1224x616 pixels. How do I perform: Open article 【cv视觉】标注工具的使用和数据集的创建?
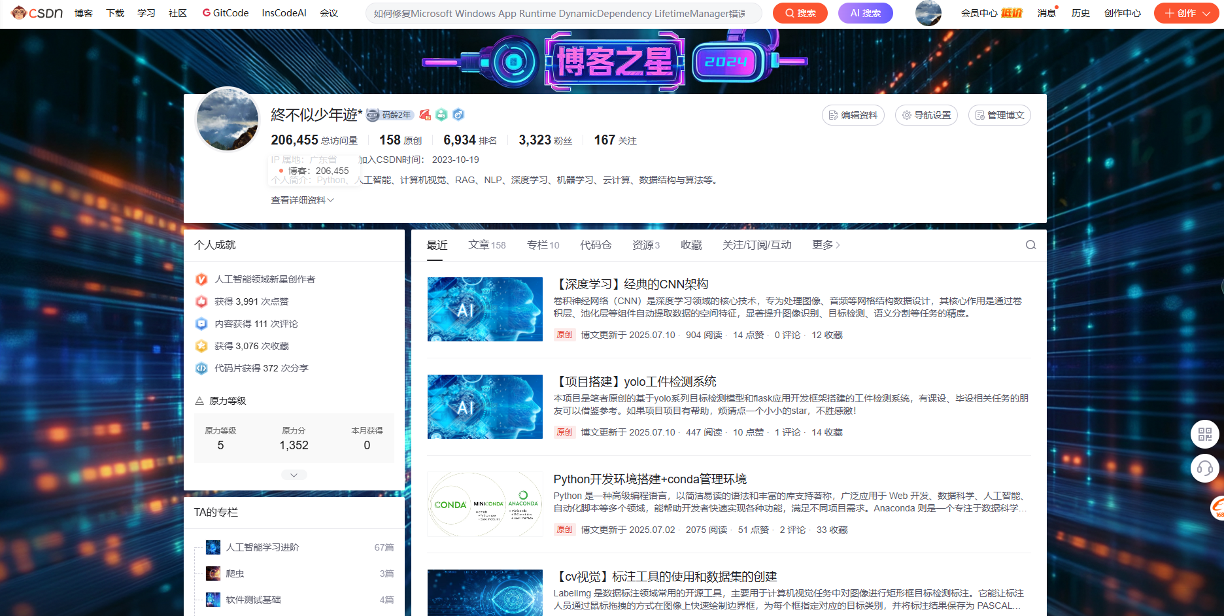pos(665,577)
